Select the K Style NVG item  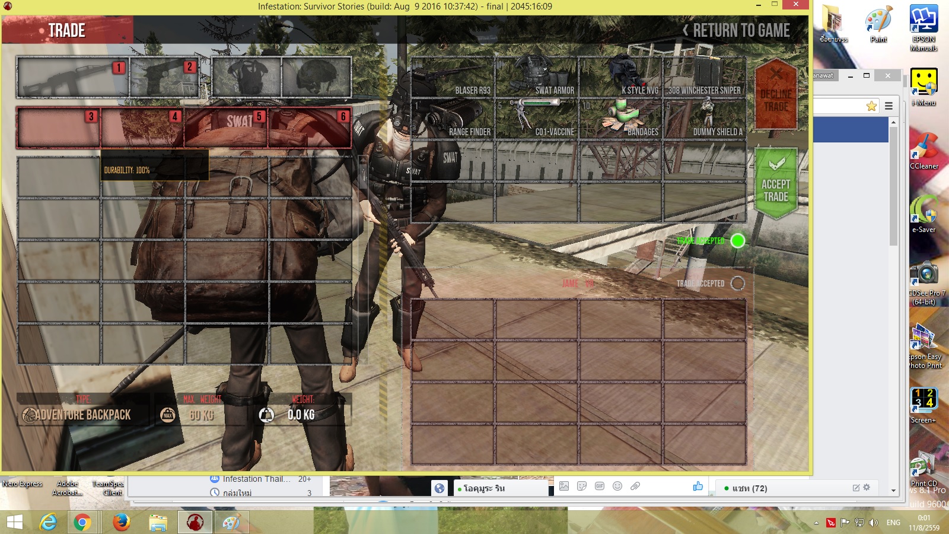click(620, 77)
